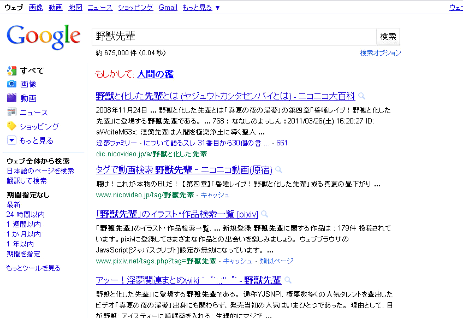Open result タグで動画検索 野獣先輩 ニコニコ動画
The height and width of the screenshot is (318, 463).
point(184,170)
